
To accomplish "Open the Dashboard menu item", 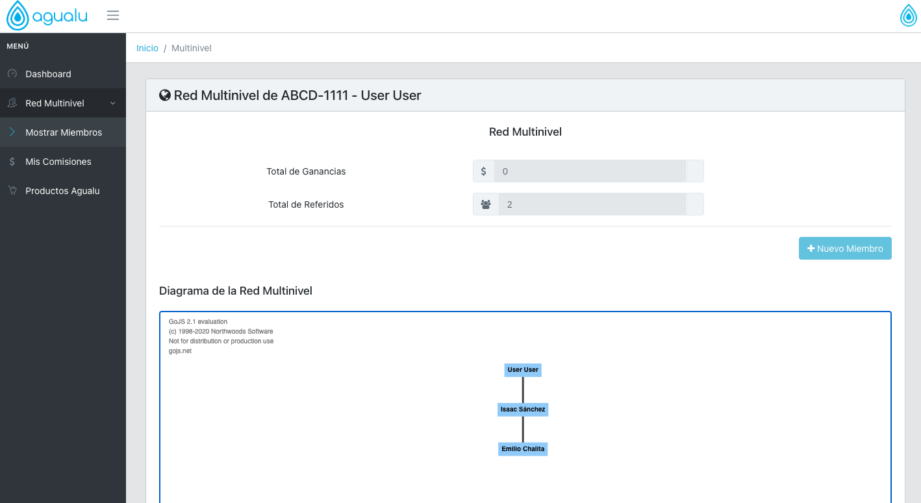I will (63, 74).
